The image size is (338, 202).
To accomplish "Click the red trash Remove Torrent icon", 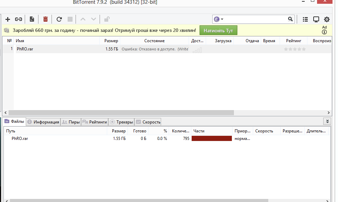I will pos(45,19).
